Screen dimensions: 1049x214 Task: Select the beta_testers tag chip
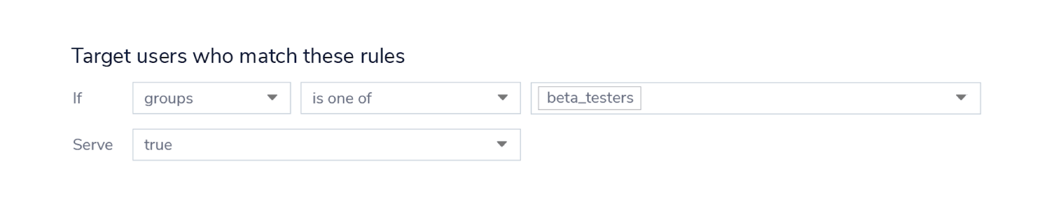coord(590,98)
